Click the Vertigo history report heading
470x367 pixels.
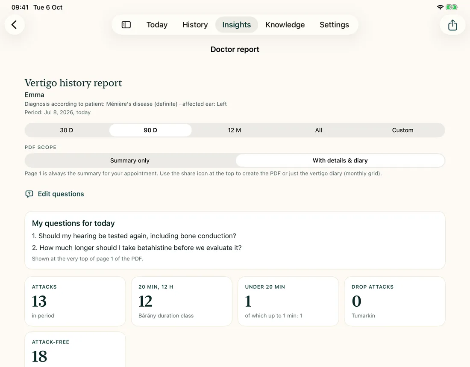[x=73, y=83]
